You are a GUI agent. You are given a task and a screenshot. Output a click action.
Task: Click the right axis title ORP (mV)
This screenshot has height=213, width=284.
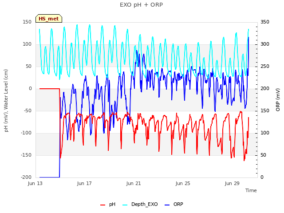tap(278, 100)
